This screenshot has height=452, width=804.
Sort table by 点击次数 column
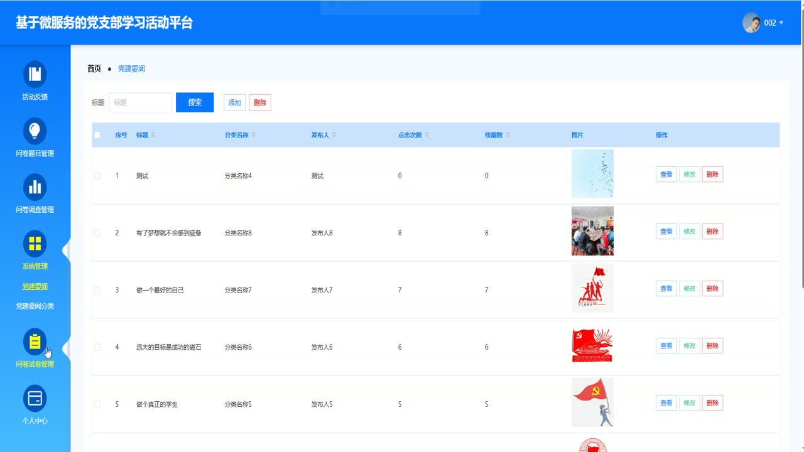click(x=427, y=135)
